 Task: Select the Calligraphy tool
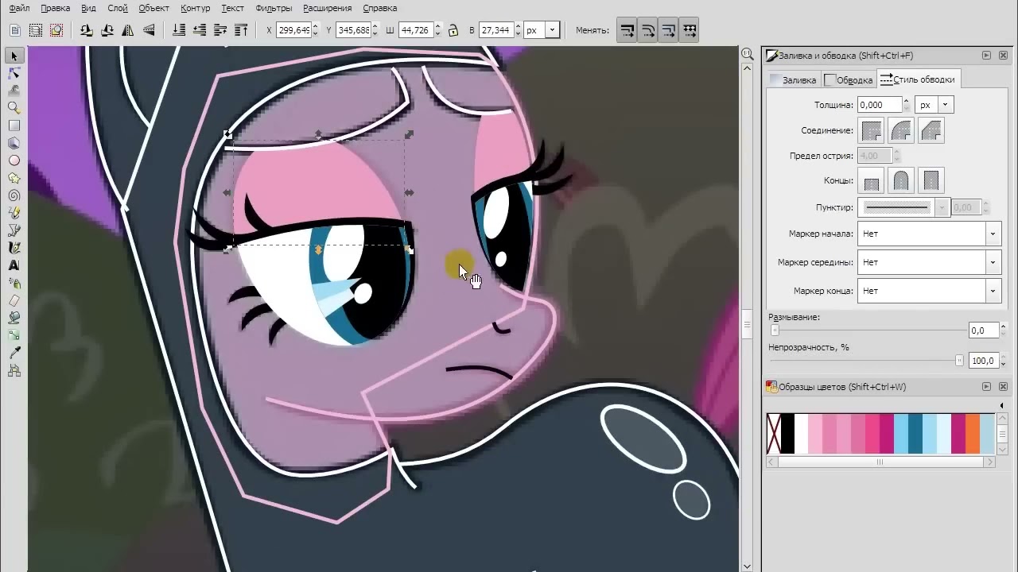(14, 248)
